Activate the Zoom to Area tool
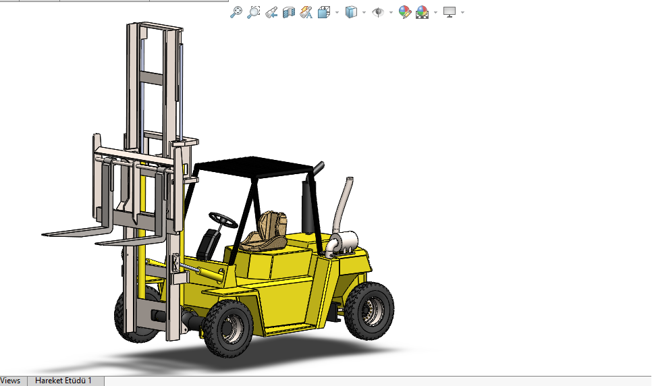 pyautogui.click(x=254, y=11)
